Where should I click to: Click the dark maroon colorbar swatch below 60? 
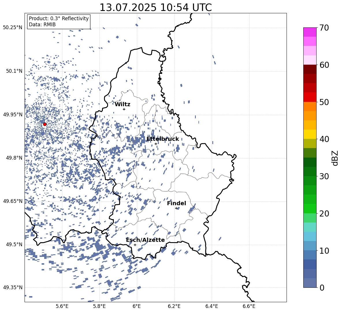pyautogui.click(x=310, y=69)
